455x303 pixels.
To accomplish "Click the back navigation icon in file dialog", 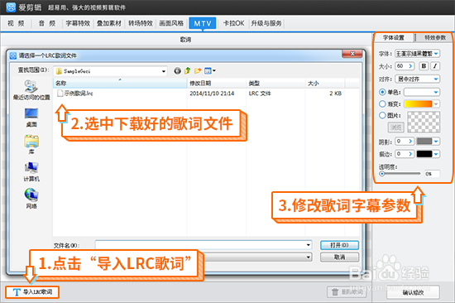I will [x=177, y=71].
